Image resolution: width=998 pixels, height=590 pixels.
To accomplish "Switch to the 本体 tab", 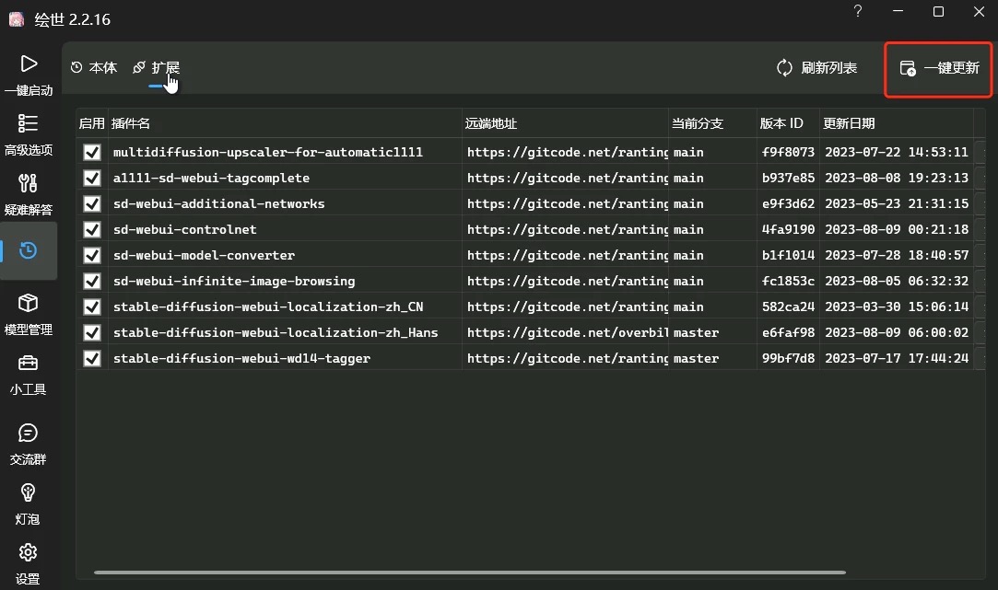I will pyautogui.click(x=93, y=67).
